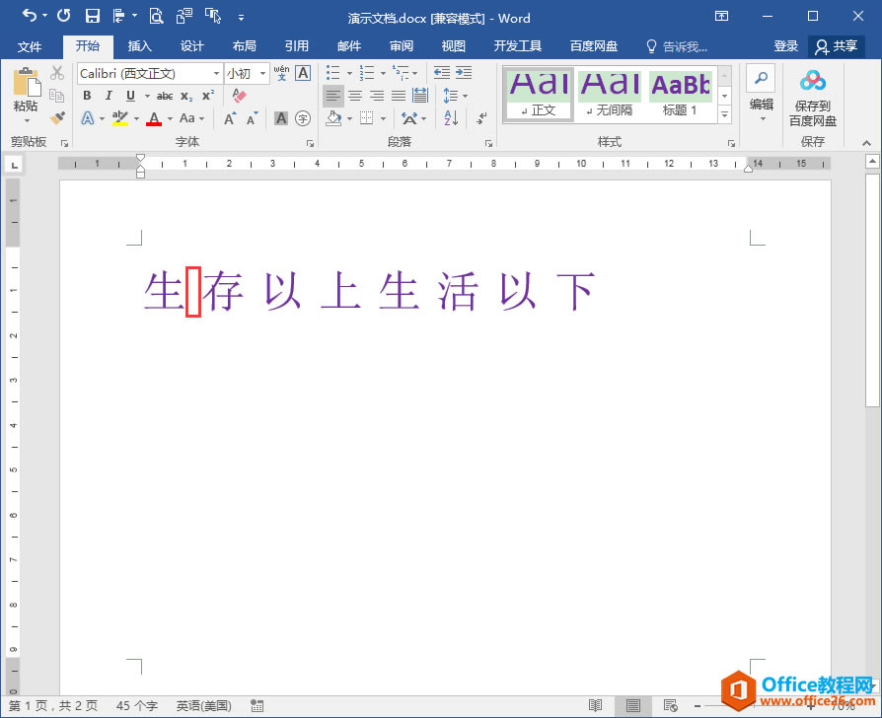Save the document with floppy icon
The width and height of the screenshot is (882, 718).
point(93,17)
